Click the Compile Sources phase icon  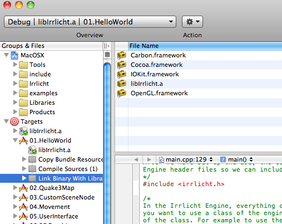32,169
